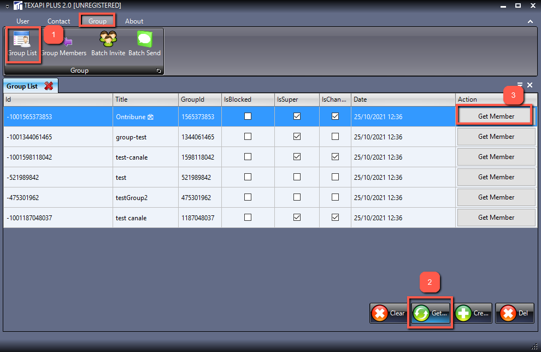The width and height of the screenshot is (541, 352).
Task: Open the Batch Send tool
Action: click(144, 45)
